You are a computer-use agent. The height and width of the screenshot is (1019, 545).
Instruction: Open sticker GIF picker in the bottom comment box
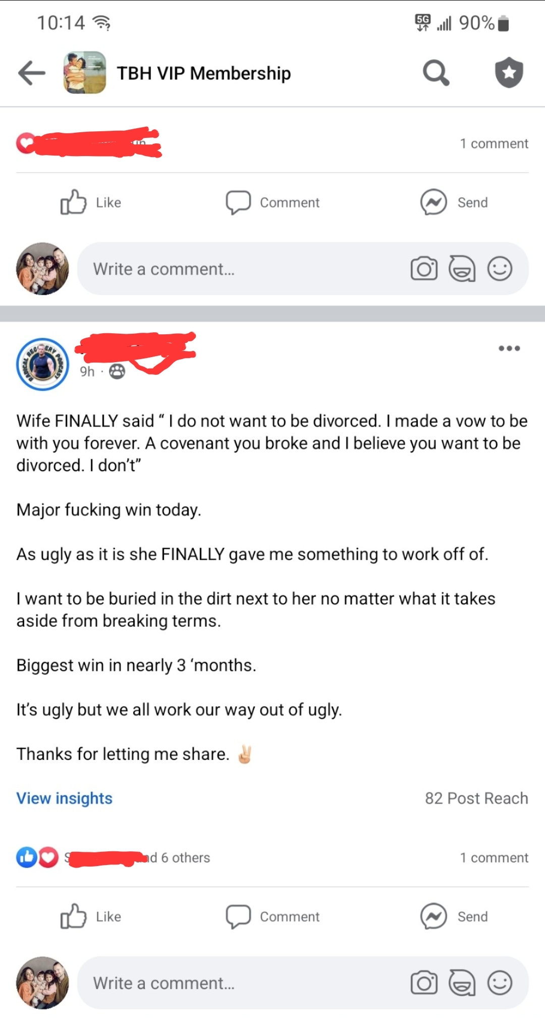[462, 983]
